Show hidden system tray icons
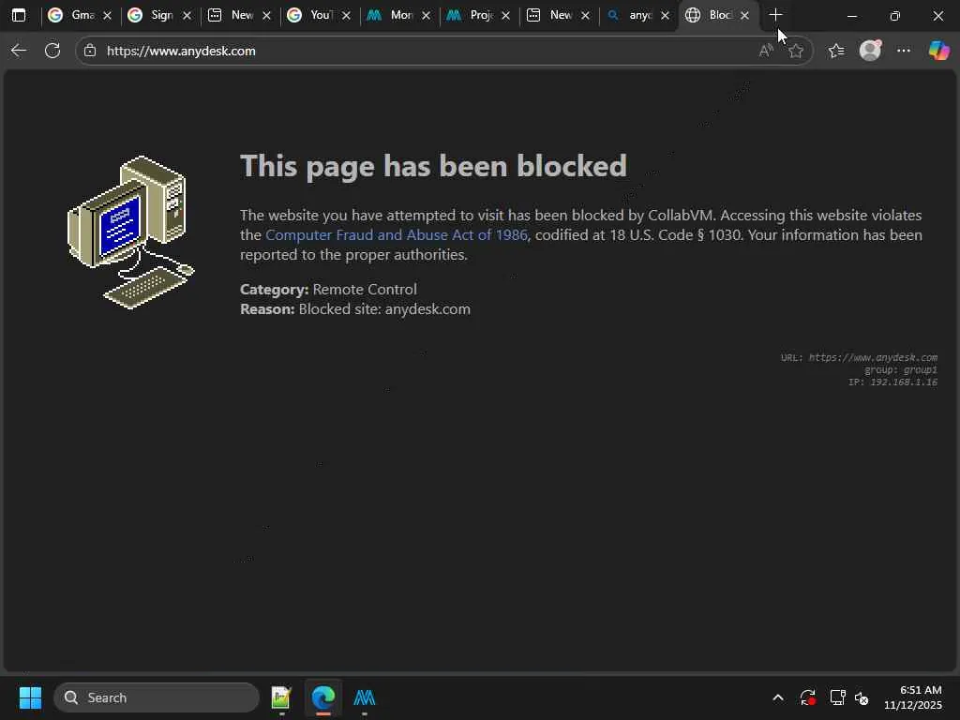Screen dimensions: 960x720 (x=777, y=697)
